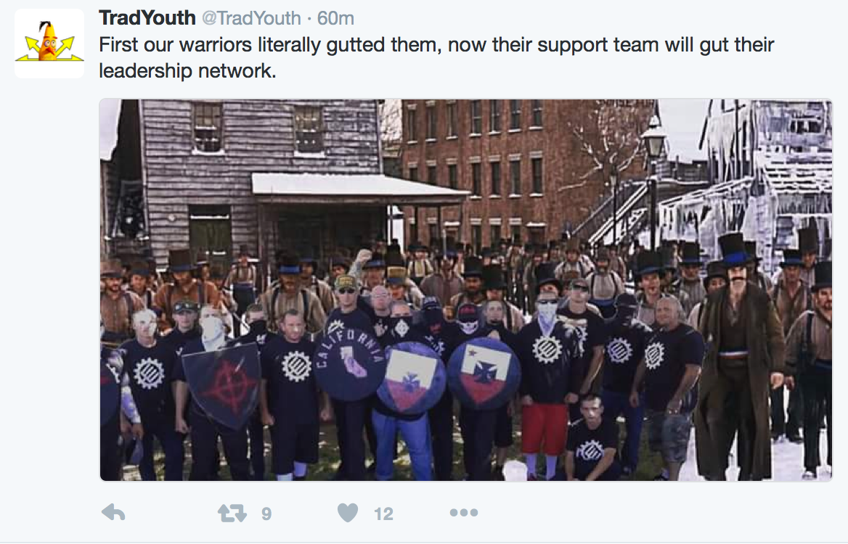Open the TradYouth profile avatar
The height and width of the screenshot is (544, 848).
click(49, 44)
